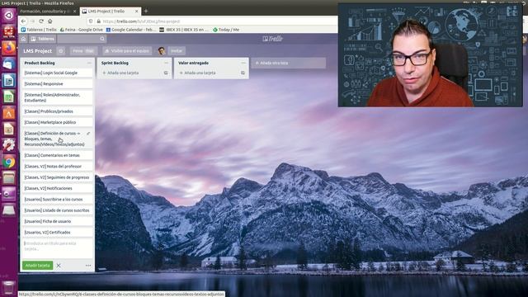This screenshot has height=297, width=528.
Task: Click 'Añada otra lista' to add list
Action: (288, 63)
